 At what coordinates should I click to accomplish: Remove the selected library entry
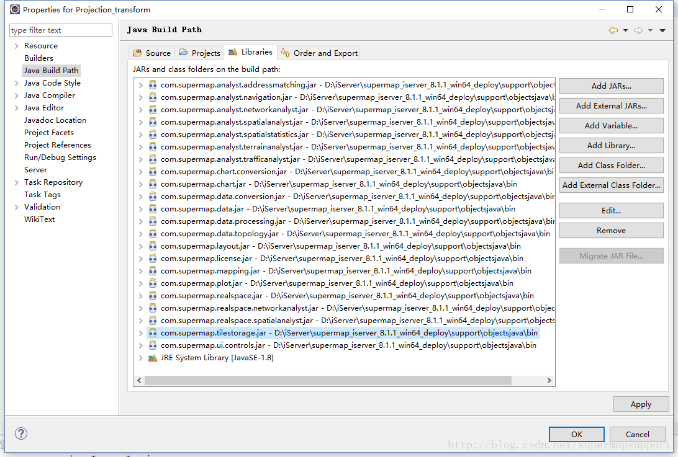[x=612, y=231]
